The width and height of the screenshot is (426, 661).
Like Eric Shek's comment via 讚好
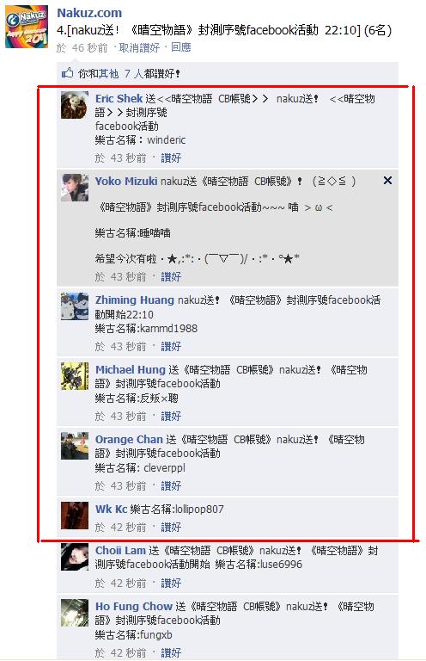click(x=171, y=158)
